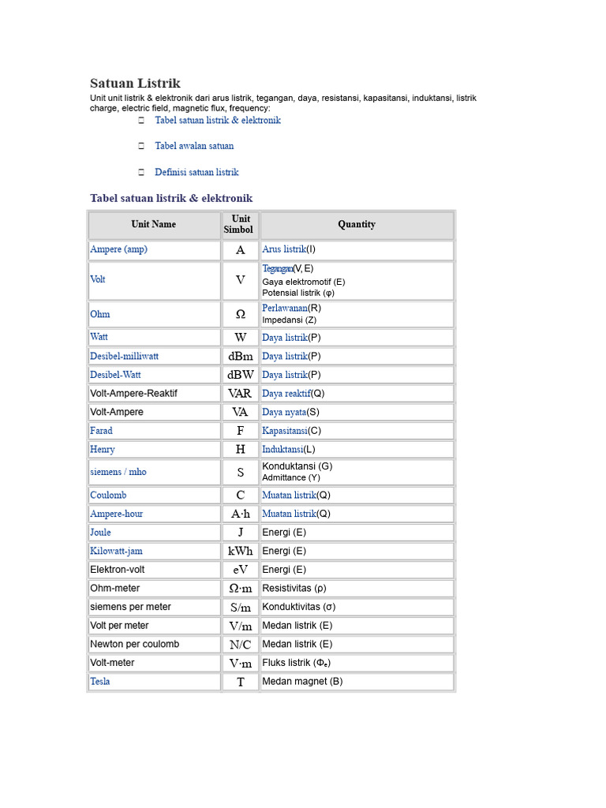Open the Coulomb unit link
The width and height of the screenshot is (606, 808).
[108, 496]
